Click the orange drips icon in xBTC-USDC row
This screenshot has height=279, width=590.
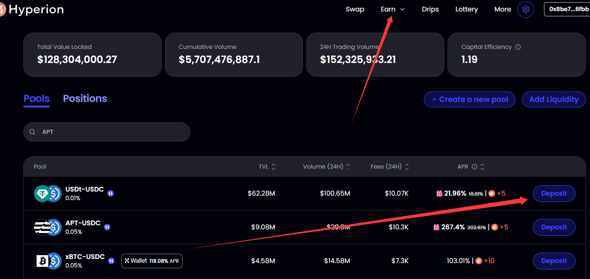click(479, 261)
